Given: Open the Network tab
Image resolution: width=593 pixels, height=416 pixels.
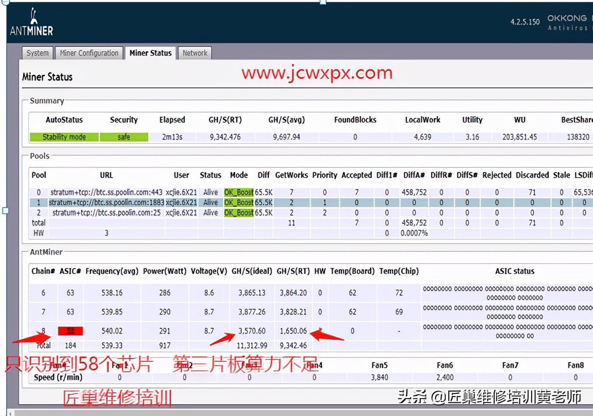Looking at the screenshot, I should tap(195, 53).
